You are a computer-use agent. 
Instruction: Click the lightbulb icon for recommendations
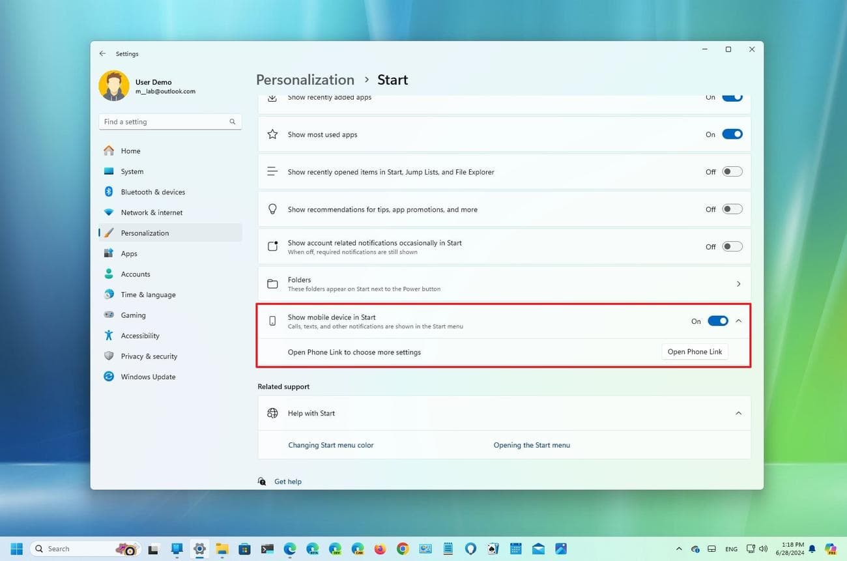click(x=272, y=209)
